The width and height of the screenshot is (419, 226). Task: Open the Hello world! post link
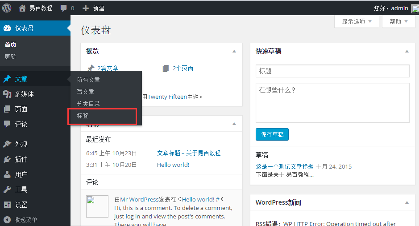pos(173,165)
